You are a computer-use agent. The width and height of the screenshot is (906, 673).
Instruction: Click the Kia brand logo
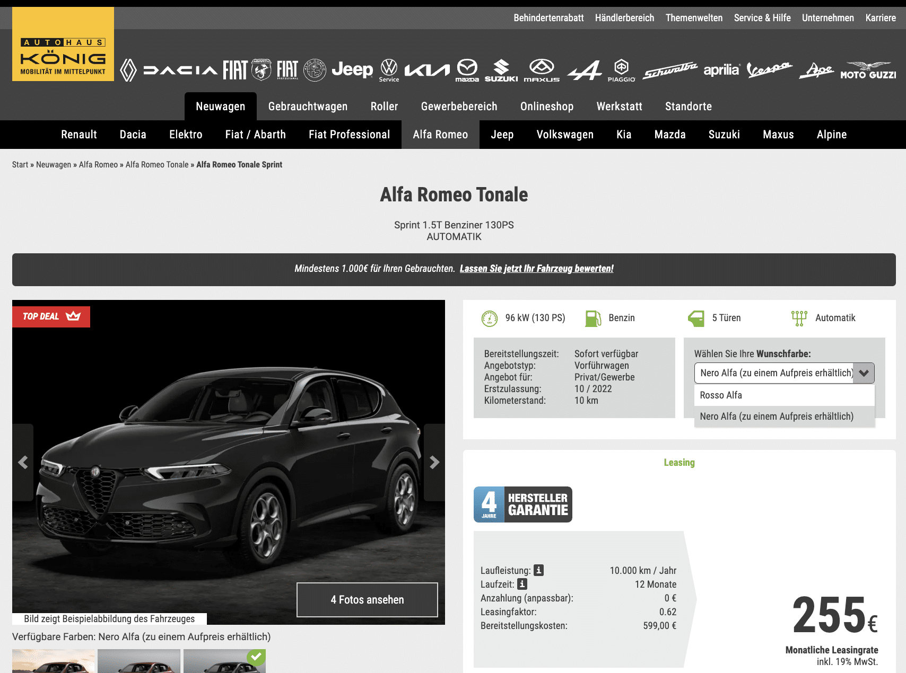pyautogui.click(x=427, y=70)
